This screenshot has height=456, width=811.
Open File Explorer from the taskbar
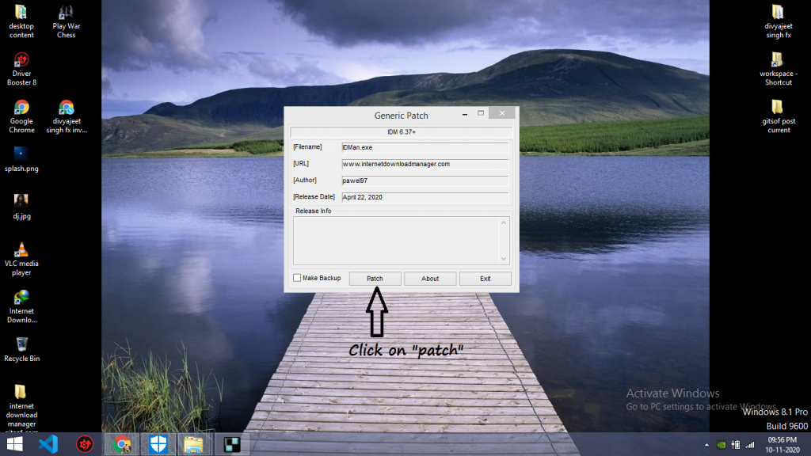[x=194, y=444]
